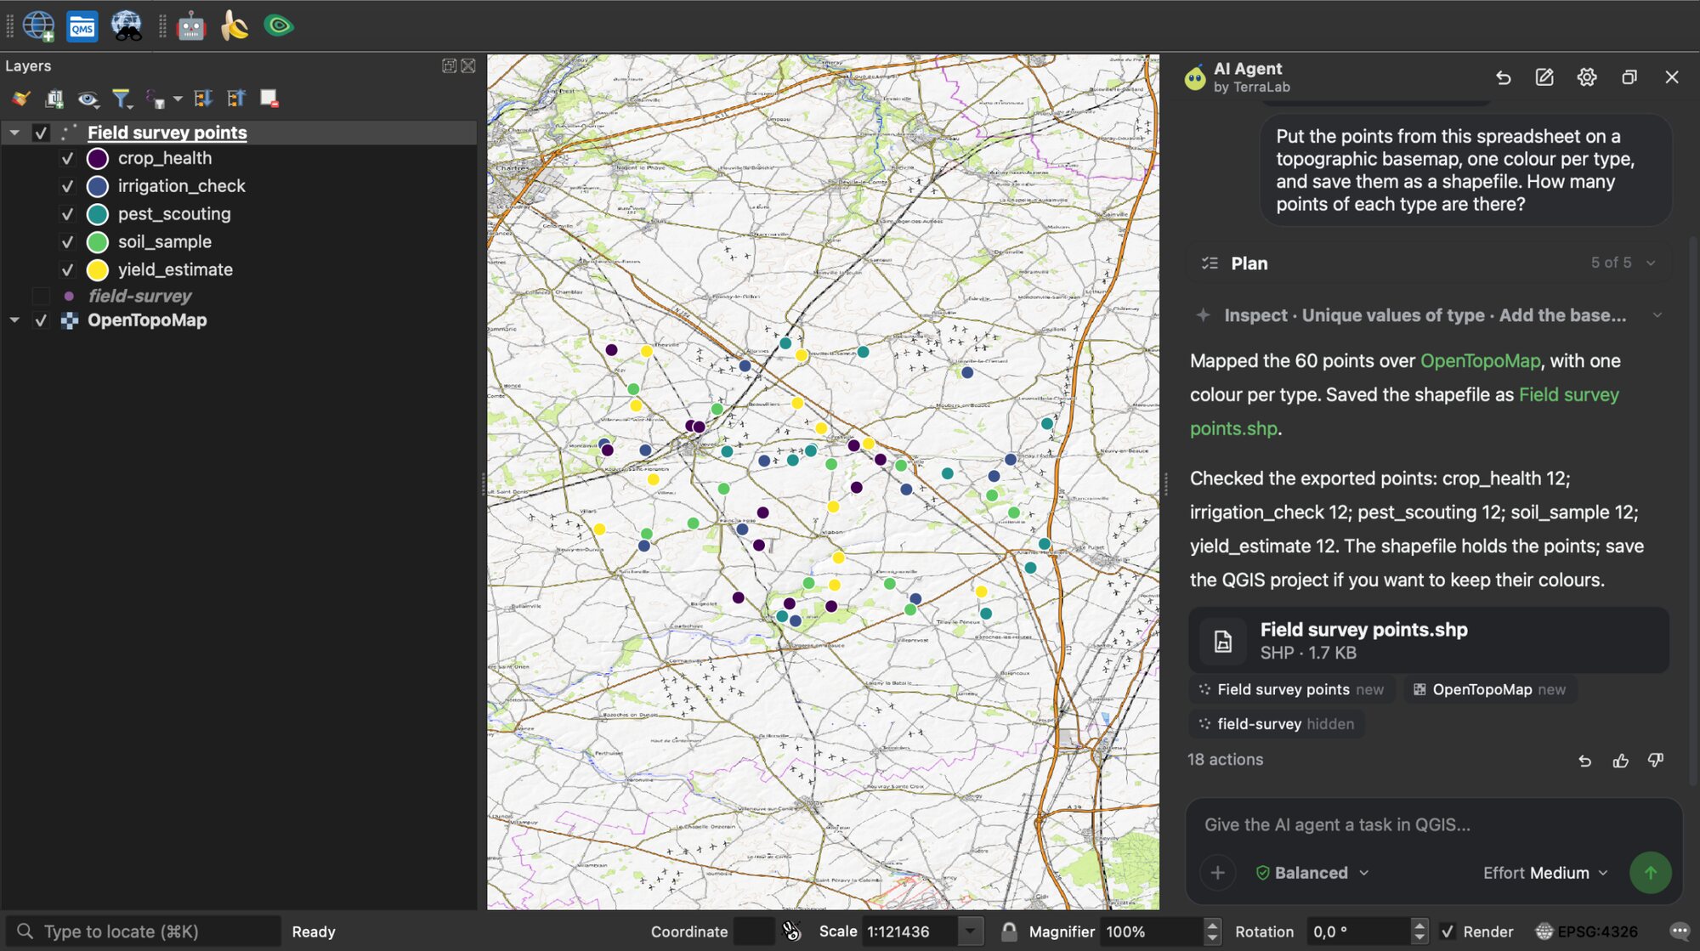Expand the Plan 5 of 5 section
The height and width of the screenshot is (951, 1700).
click(x=1651, y=263)
